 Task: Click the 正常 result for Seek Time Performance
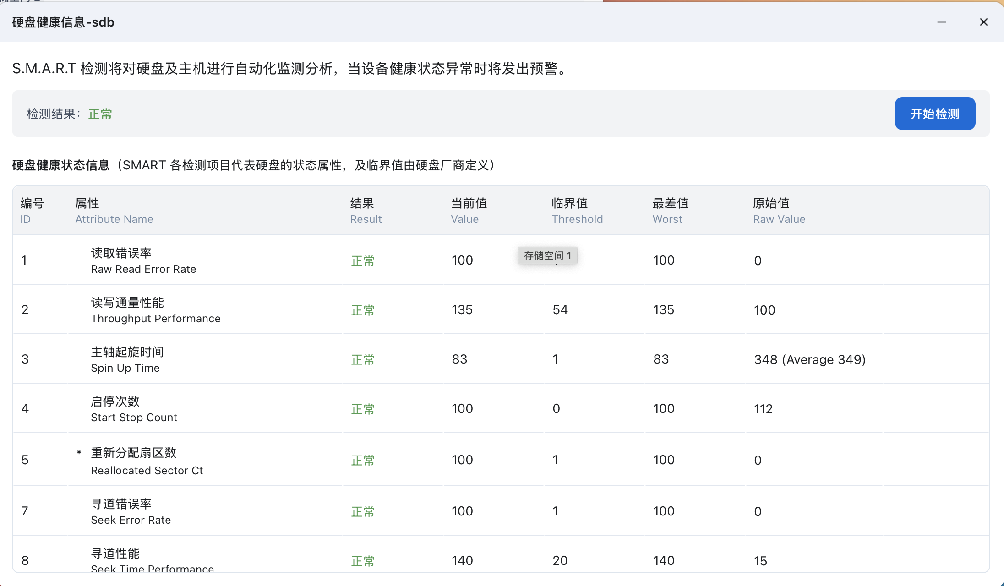[363, 561]
